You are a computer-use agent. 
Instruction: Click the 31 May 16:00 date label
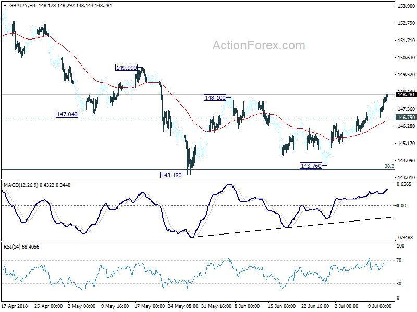click(x=216, y=306)
